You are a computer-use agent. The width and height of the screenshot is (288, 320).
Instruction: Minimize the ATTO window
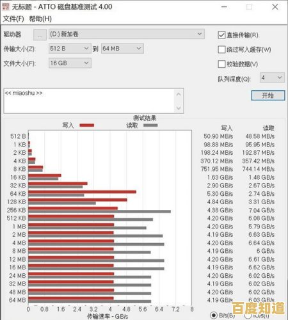224,7
